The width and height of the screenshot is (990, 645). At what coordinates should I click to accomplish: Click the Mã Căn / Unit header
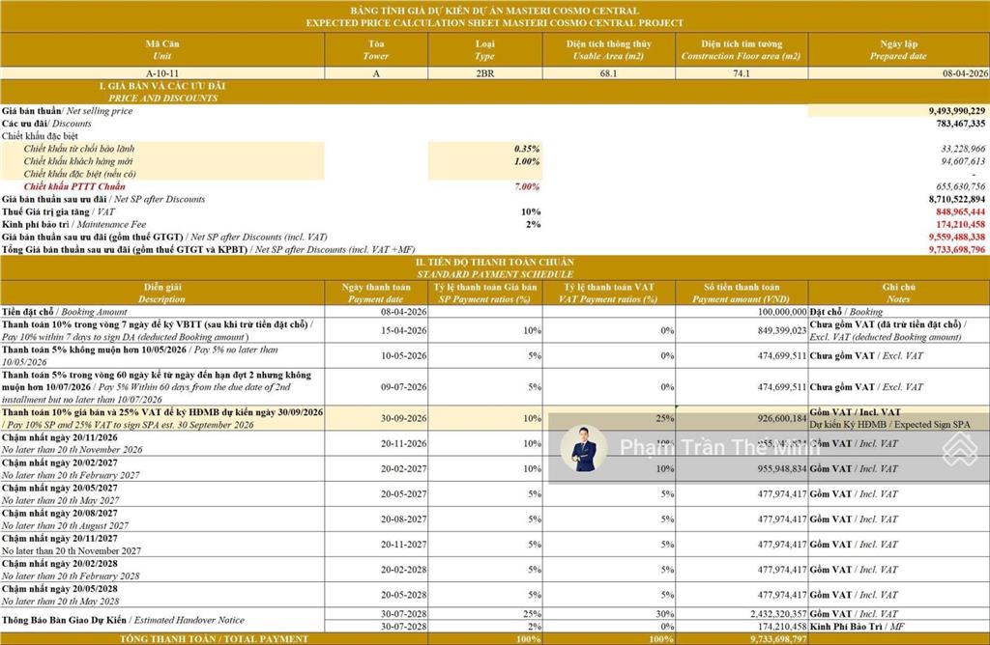pos(162,50)
